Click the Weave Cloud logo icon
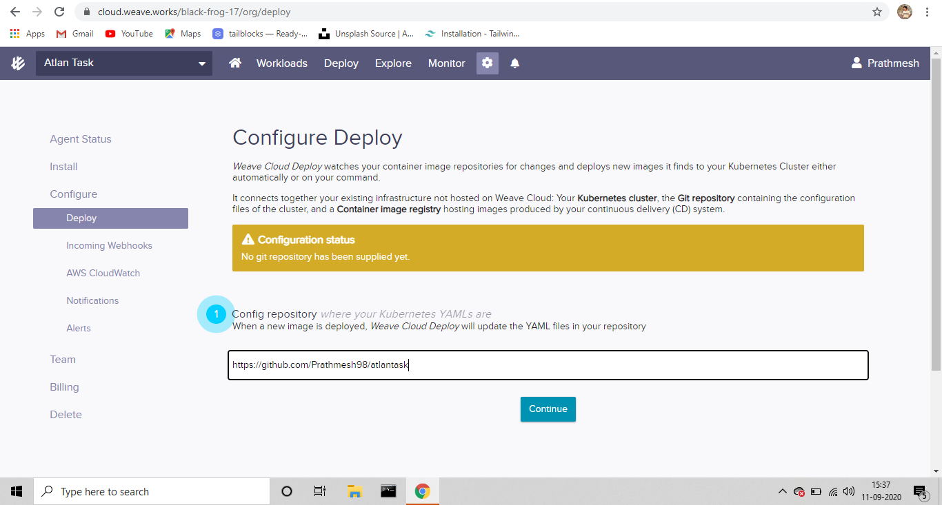The width and height of the screenshot is (942, 505). point(17,63)
